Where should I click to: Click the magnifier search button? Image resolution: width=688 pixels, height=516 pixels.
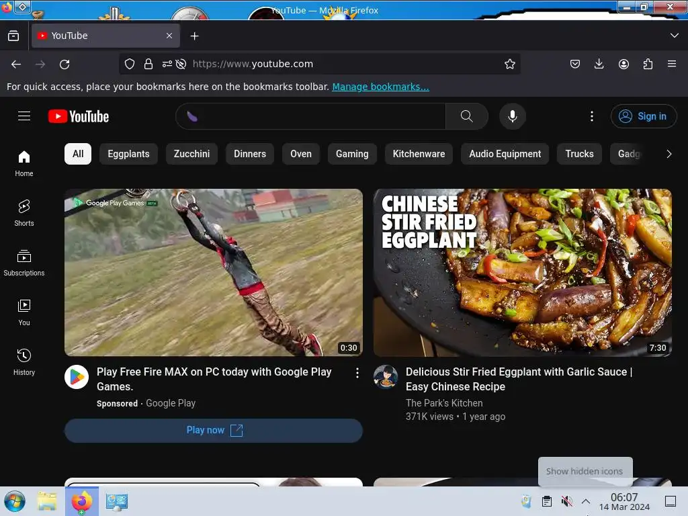(466, 116)
